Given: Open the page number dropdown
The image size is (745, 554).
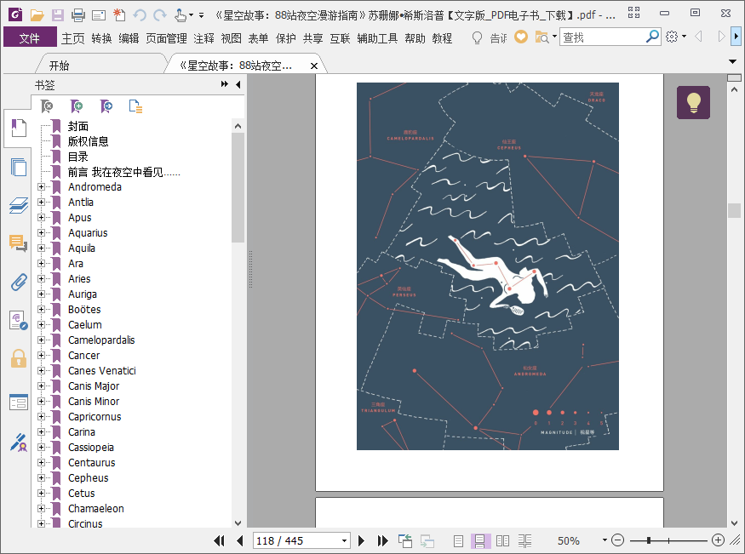Looking at the screenshot, I should (344, 540).
